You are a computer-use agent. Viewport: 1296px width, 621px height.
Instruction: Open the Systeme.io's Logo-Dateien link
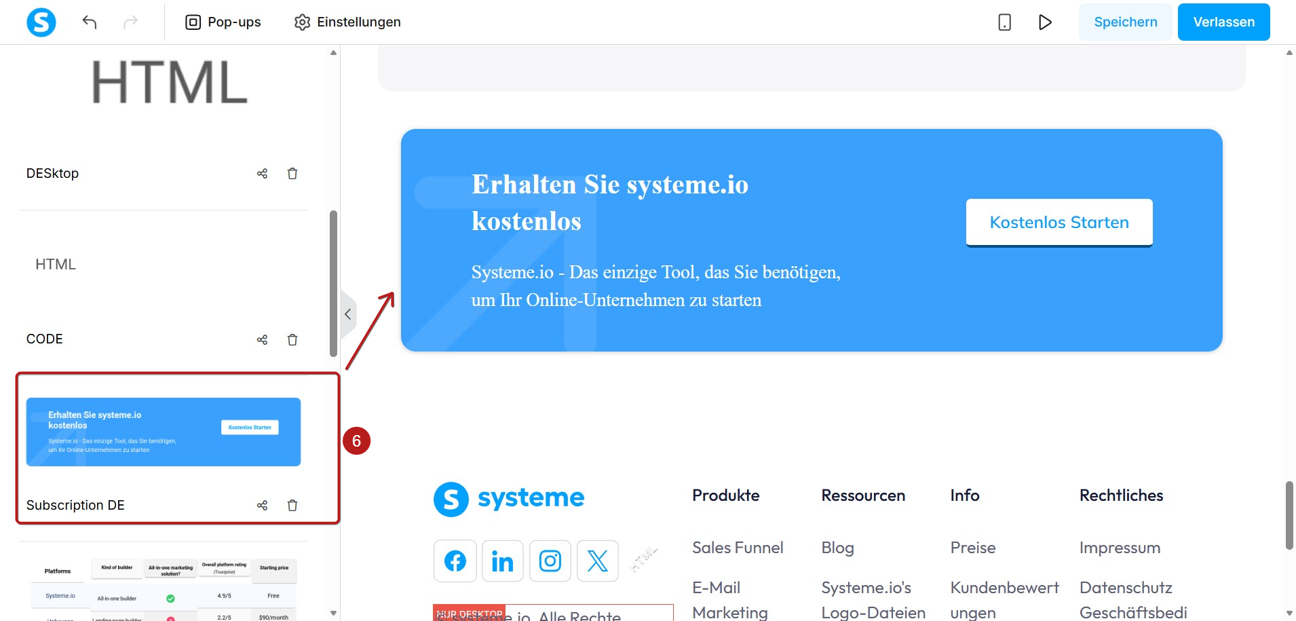[873, 600]
